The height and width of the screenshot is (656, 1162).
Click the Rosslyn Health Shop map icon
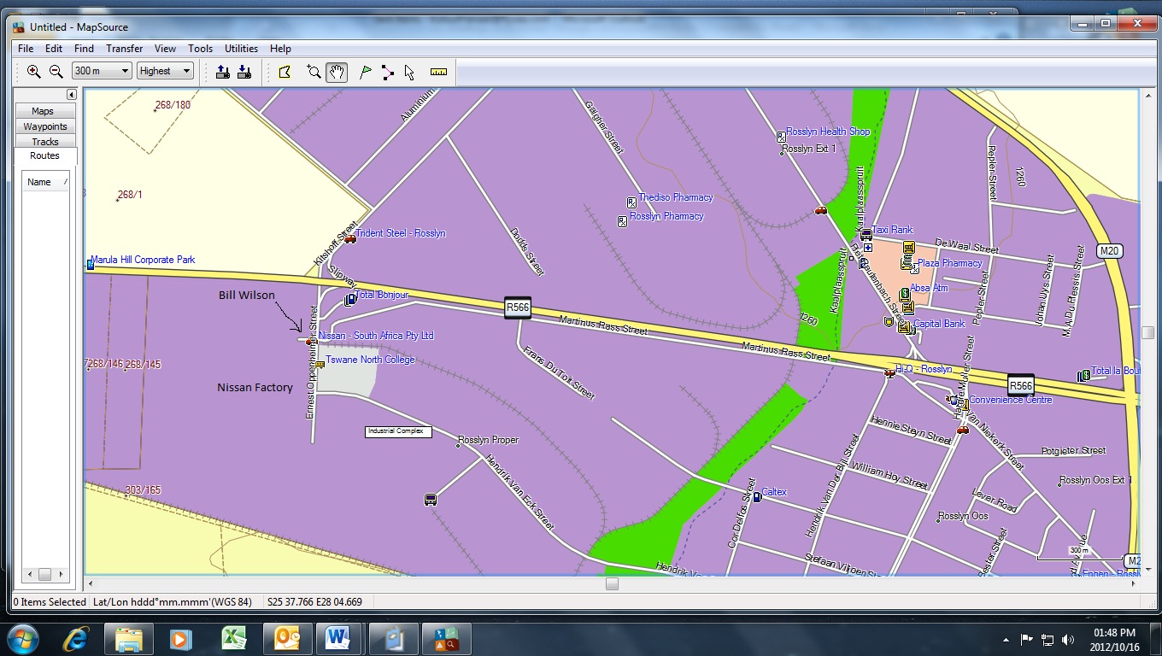point(781,137)
